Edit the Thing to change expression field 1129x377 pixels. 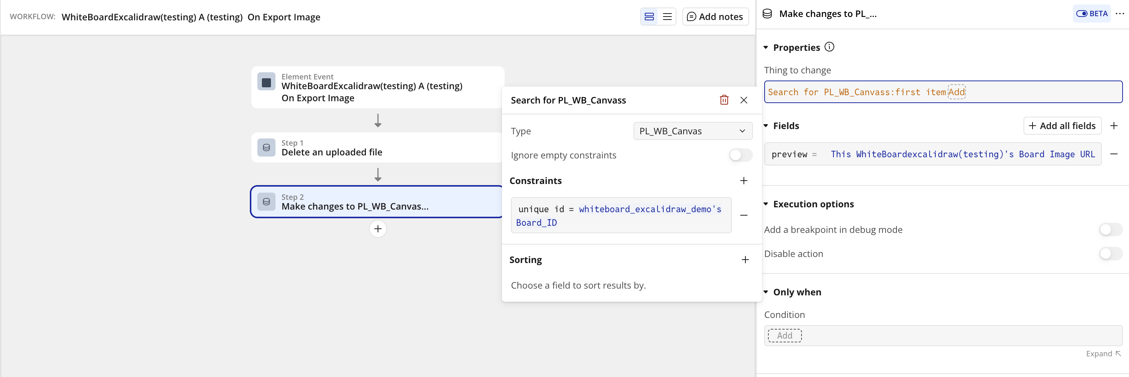[x=943, y=92]
